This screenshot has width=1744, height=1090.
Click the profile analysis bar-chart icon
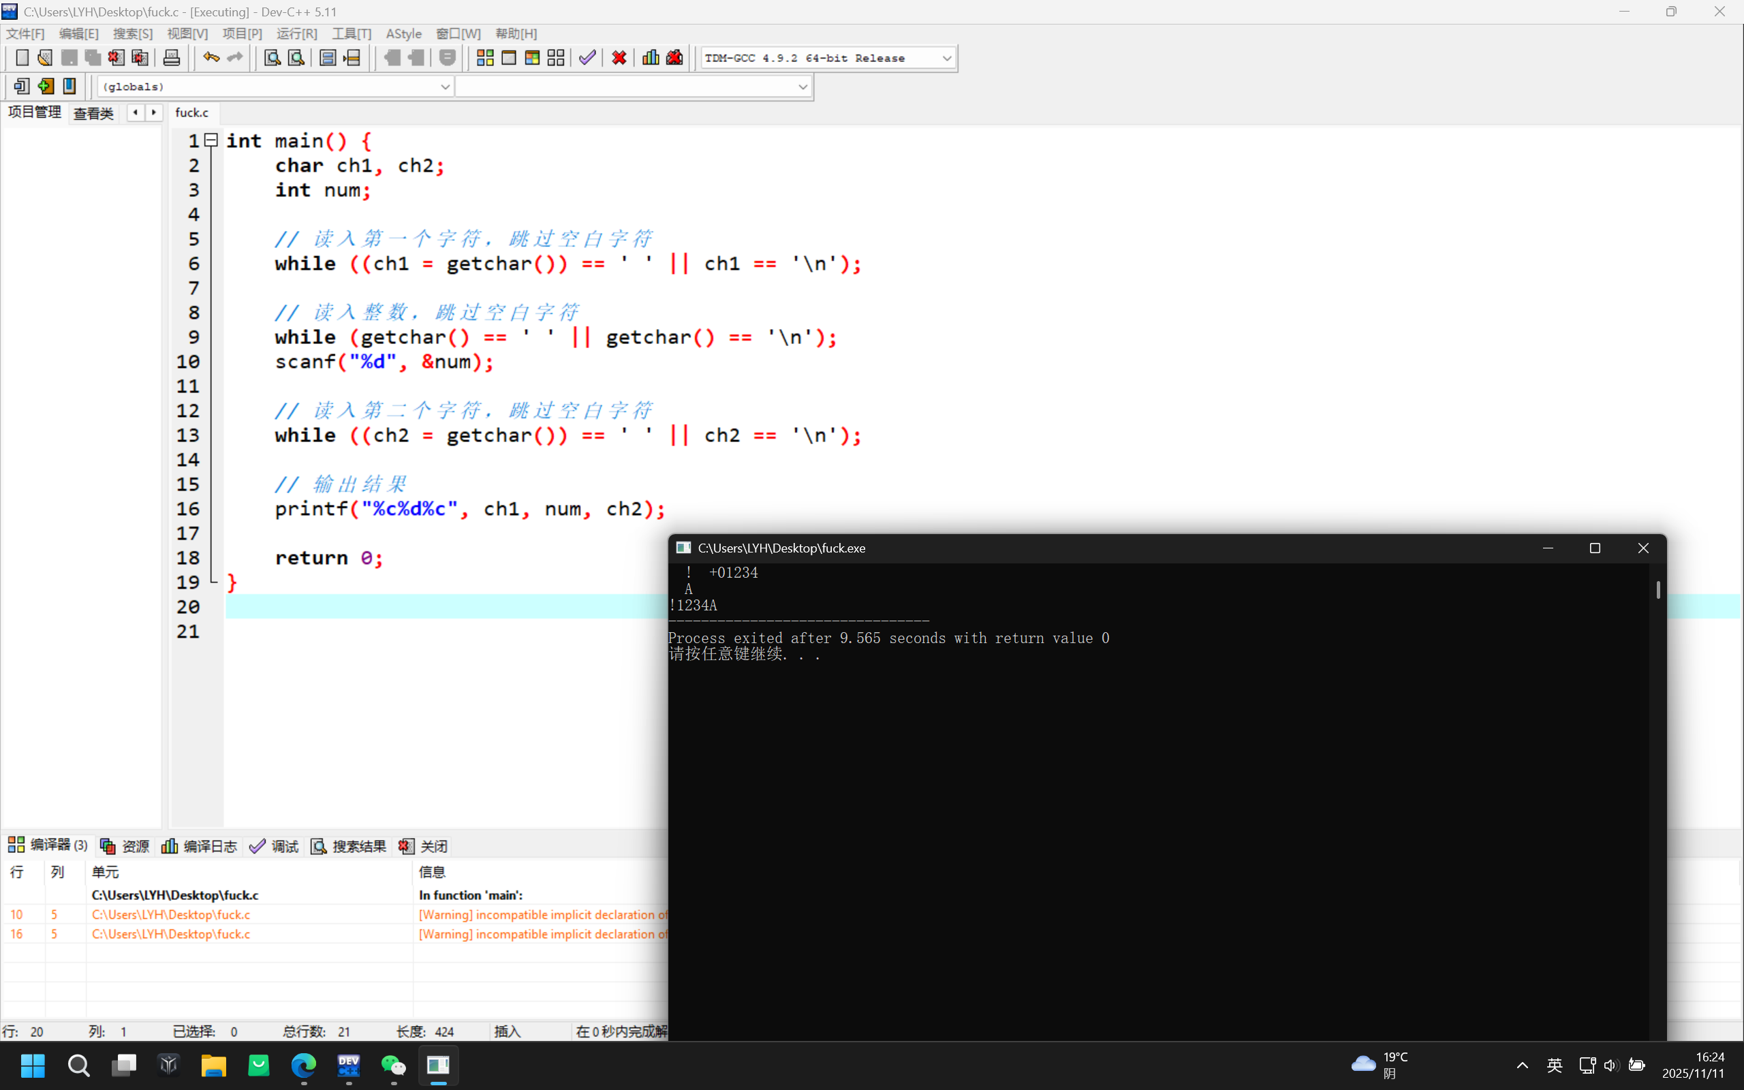tap(650, 58)
